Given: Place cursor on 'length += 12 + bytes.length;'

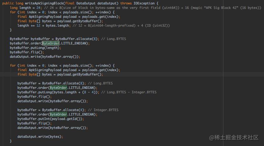Looking at the screenshot, I should point(44,26).
